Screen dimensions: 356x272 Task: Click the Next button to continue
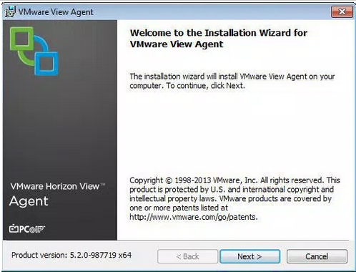[249, 256]
